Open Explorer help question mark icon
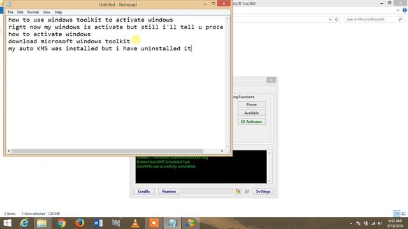 [405, 10]
